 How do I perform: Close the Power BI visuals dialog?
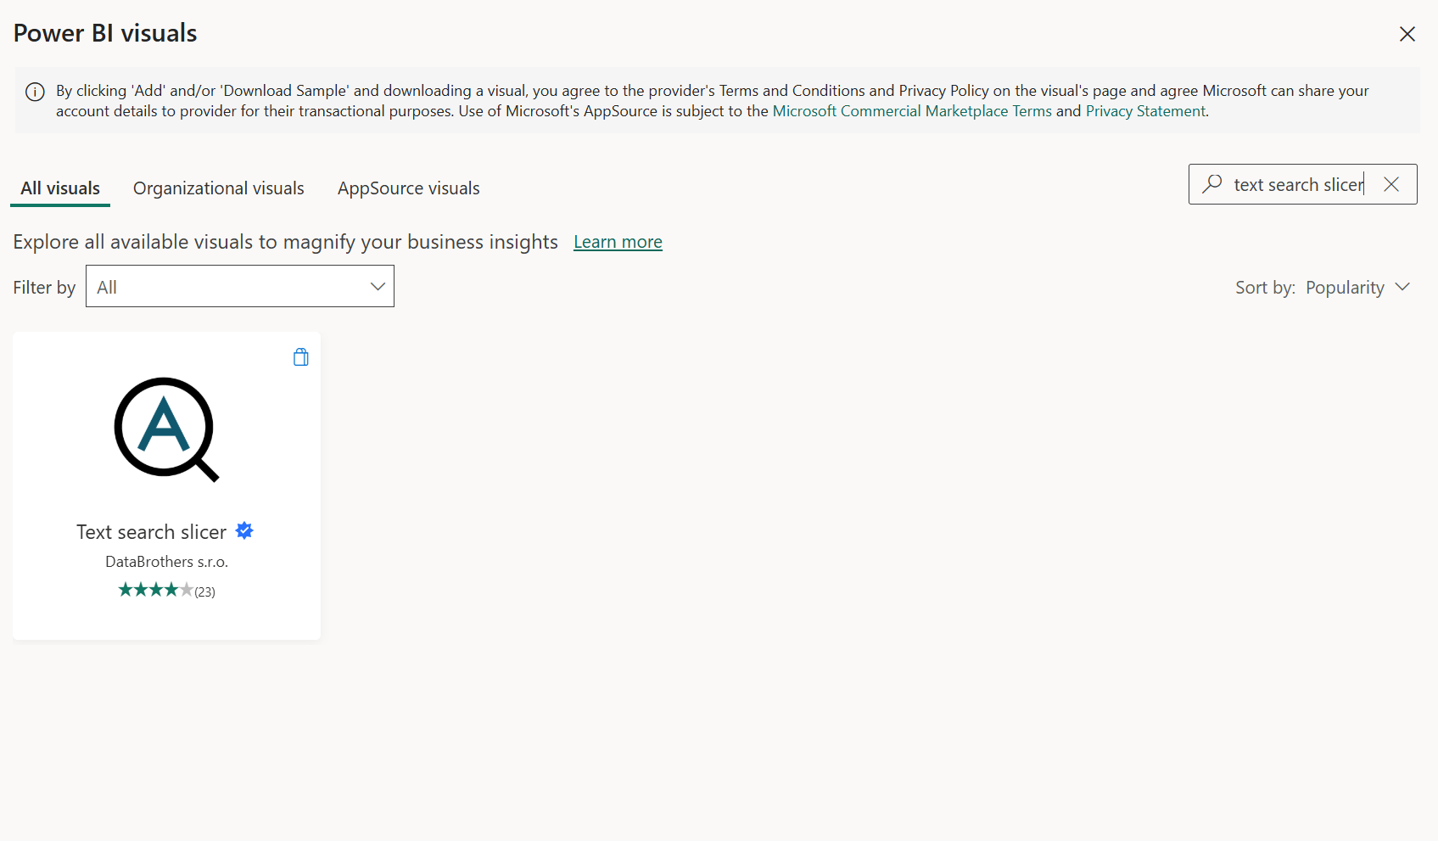coord(1407,34)
